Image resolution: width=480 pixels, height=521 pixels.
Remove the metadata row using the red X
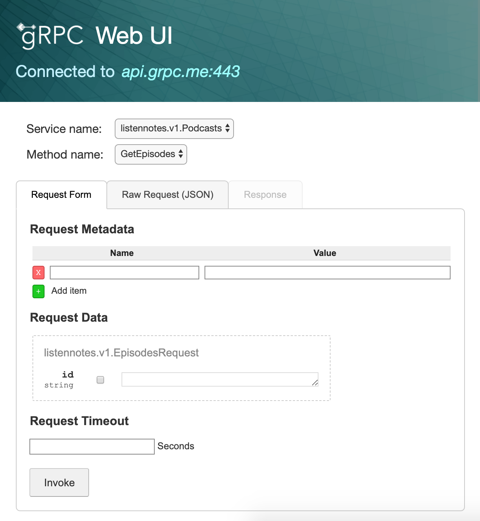(x=38, y=272)
